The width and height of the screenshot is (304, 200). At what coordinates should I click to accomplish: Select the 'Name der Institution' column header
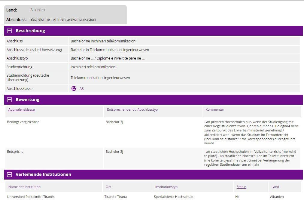pos(24,187)
